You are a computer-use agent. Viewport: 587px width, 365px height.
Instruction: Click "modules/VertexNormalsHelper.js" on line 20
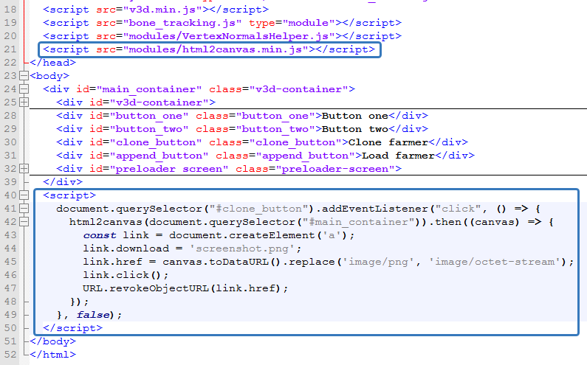[x=229, y=36]
